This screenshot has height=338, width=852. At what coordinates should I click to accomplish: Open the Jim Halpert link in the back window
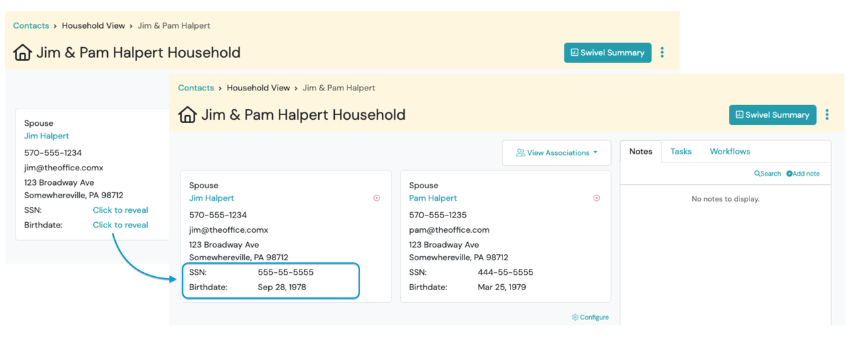pos(47,136)
